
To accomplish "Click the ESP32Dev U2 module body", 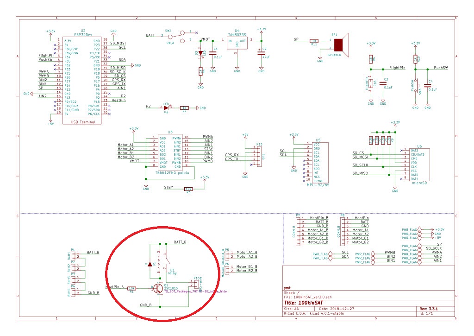I will click(x=81, y=79).
